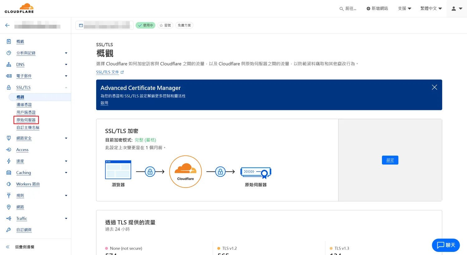This screenshot has width=467, height=255.
Task: Open the 聊天 chat widget
Action: pyautogui.click(x=446, y=245)
